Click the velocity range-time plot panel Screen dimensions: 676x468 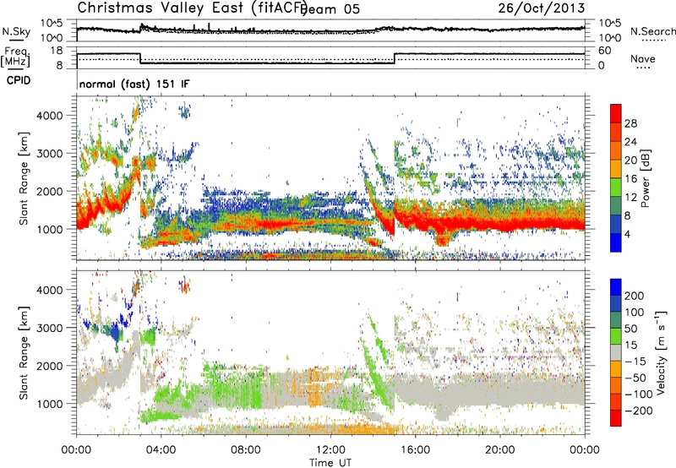pos(330,352)
